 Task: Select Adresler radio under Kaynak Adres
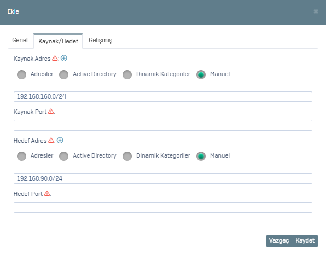click(22, 74)
